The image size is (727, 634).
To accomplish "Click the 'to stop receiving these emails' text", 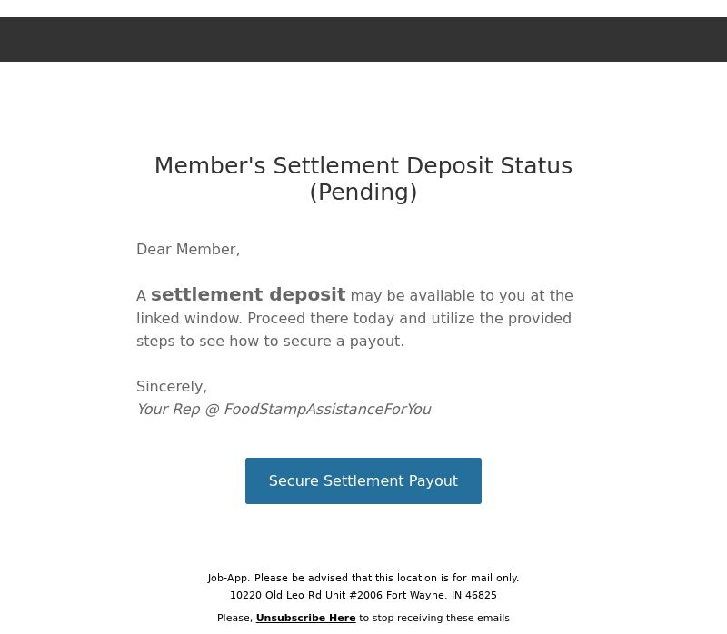I will 434,618.
